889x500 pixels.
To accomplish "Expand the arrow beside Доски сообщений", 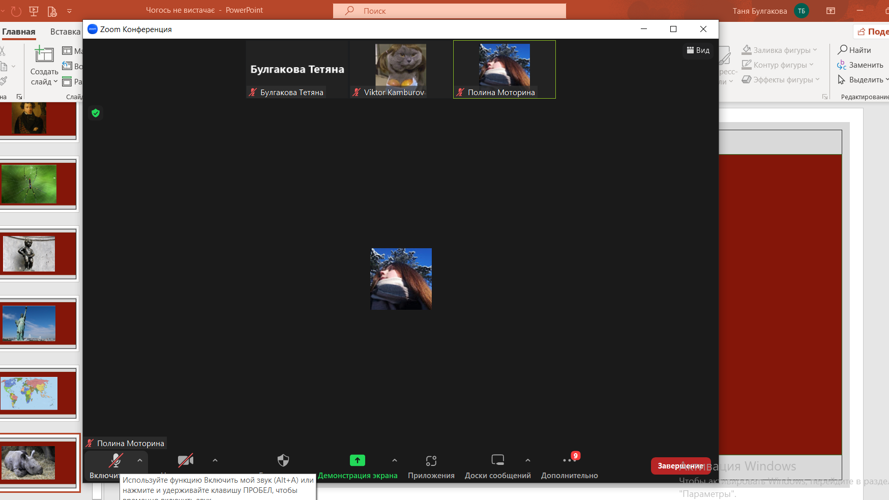I will [x=528, y=460].
